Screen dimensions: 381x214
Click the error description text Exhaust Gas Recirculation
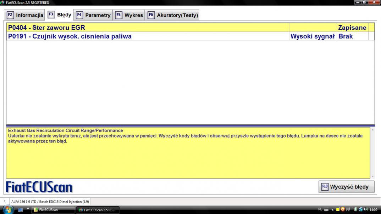65,130
